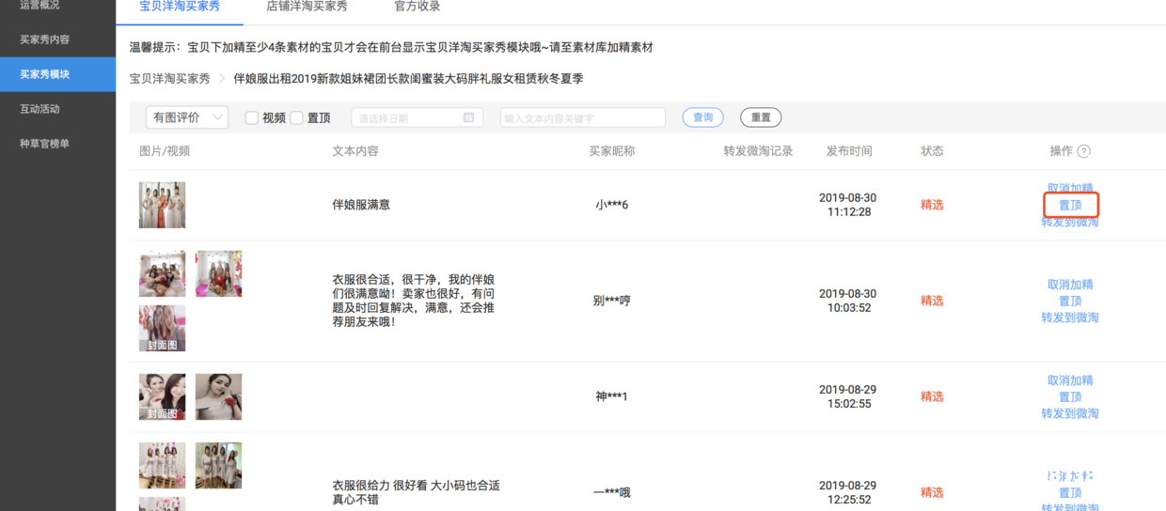Expand the 有图评价 dropdown filter
Screen dimensions: 1166x511
point(186,117)
